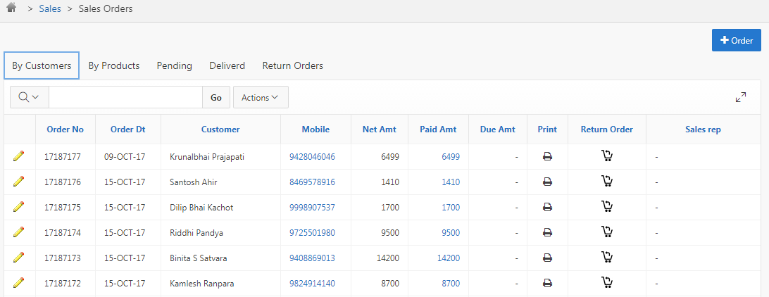This screenshot has height=297, width=769.
Task: Open paid amount 9500 link
Action: 451,232
